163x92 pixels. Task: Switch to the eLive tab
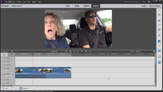(68, 6)
